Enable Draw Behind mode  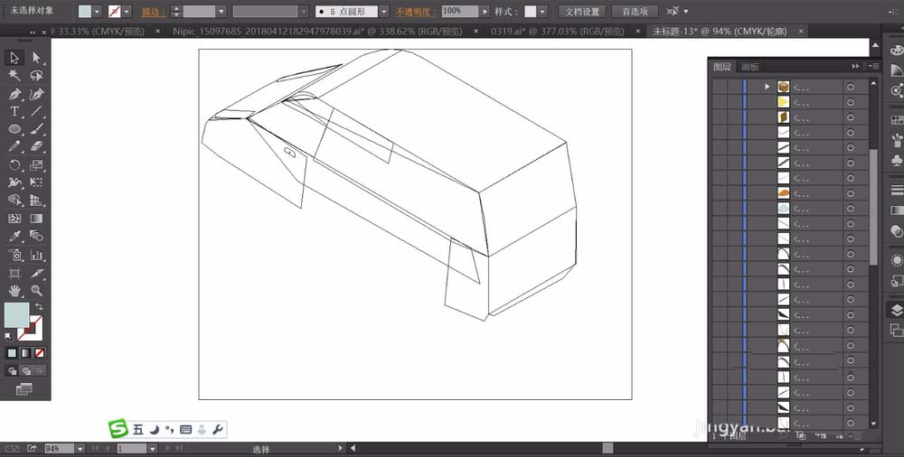click(x=26, y=371)
